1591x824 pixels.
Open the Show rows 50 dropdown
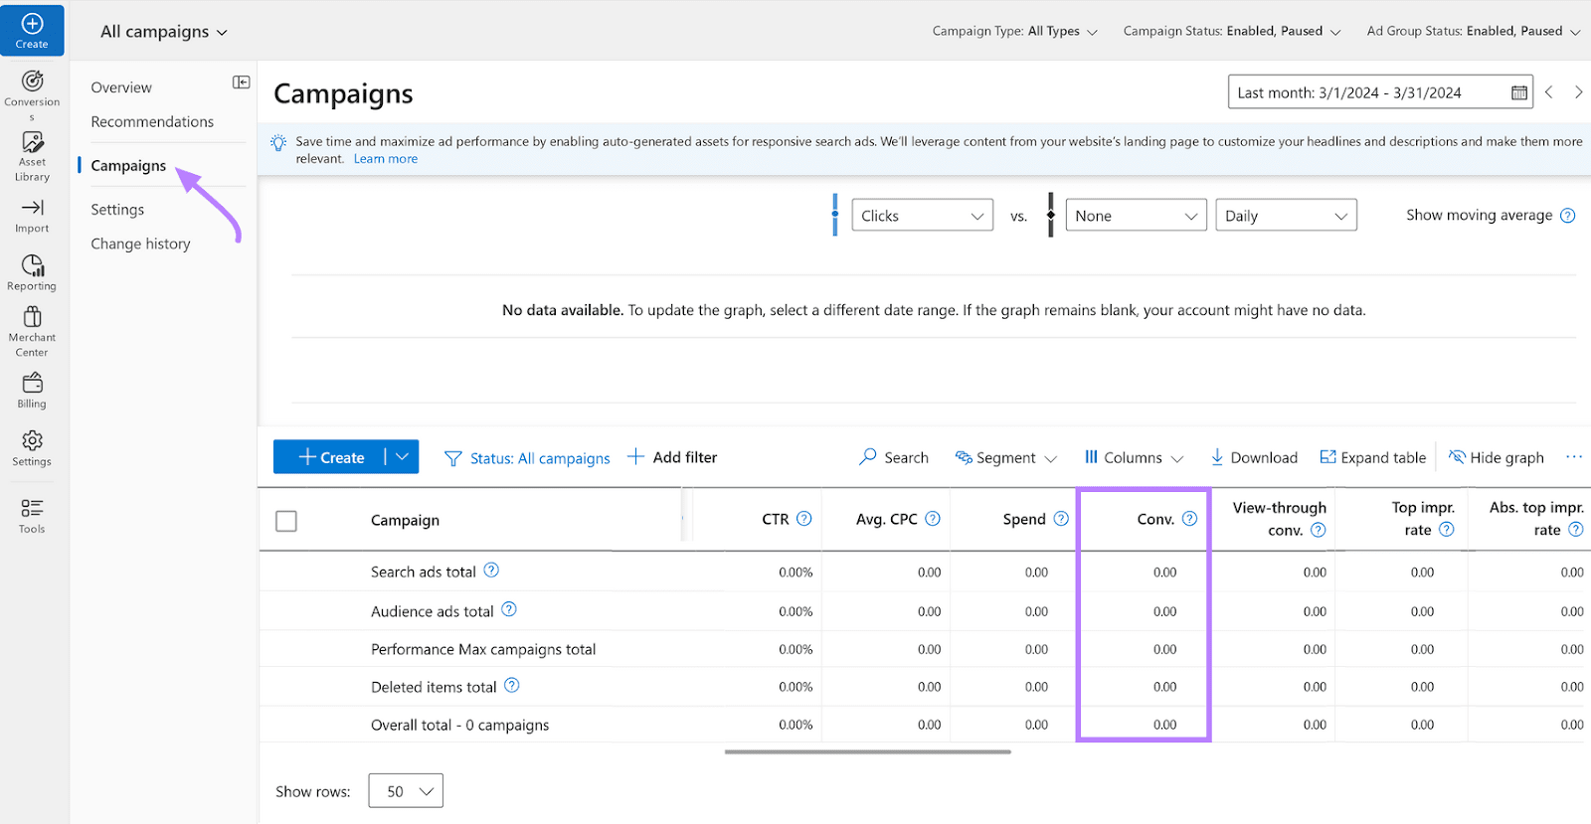406,791
